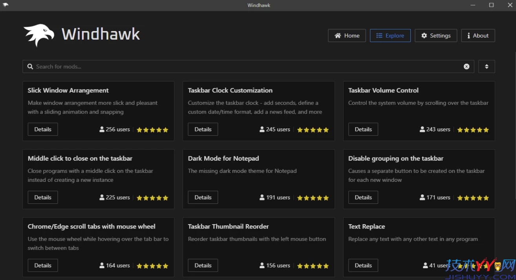Screen dimensions: 516x280
Task: Click the users icon on Taskbar Clock Customization
Action: [x=262, y=129]
